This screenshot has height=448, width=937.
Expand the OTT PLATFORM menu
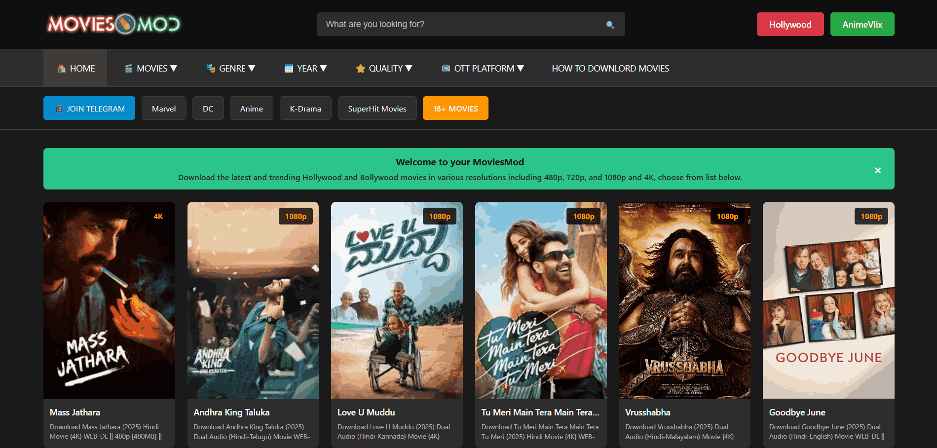click(483, 69)
